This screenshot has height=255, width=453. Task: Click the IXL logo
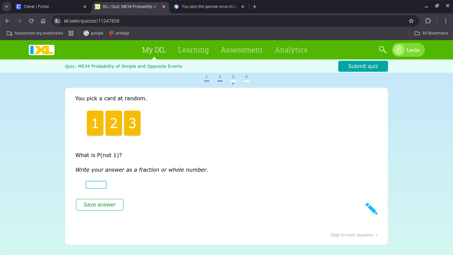(41, 50)
